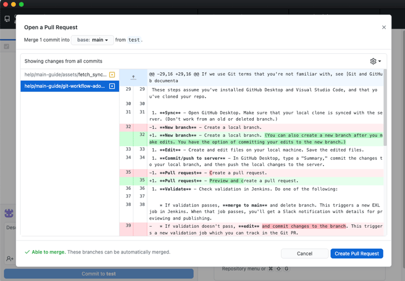405x281 pixels.
Task: Select the git-workflow-ado file row
Action: coord(70,86)
